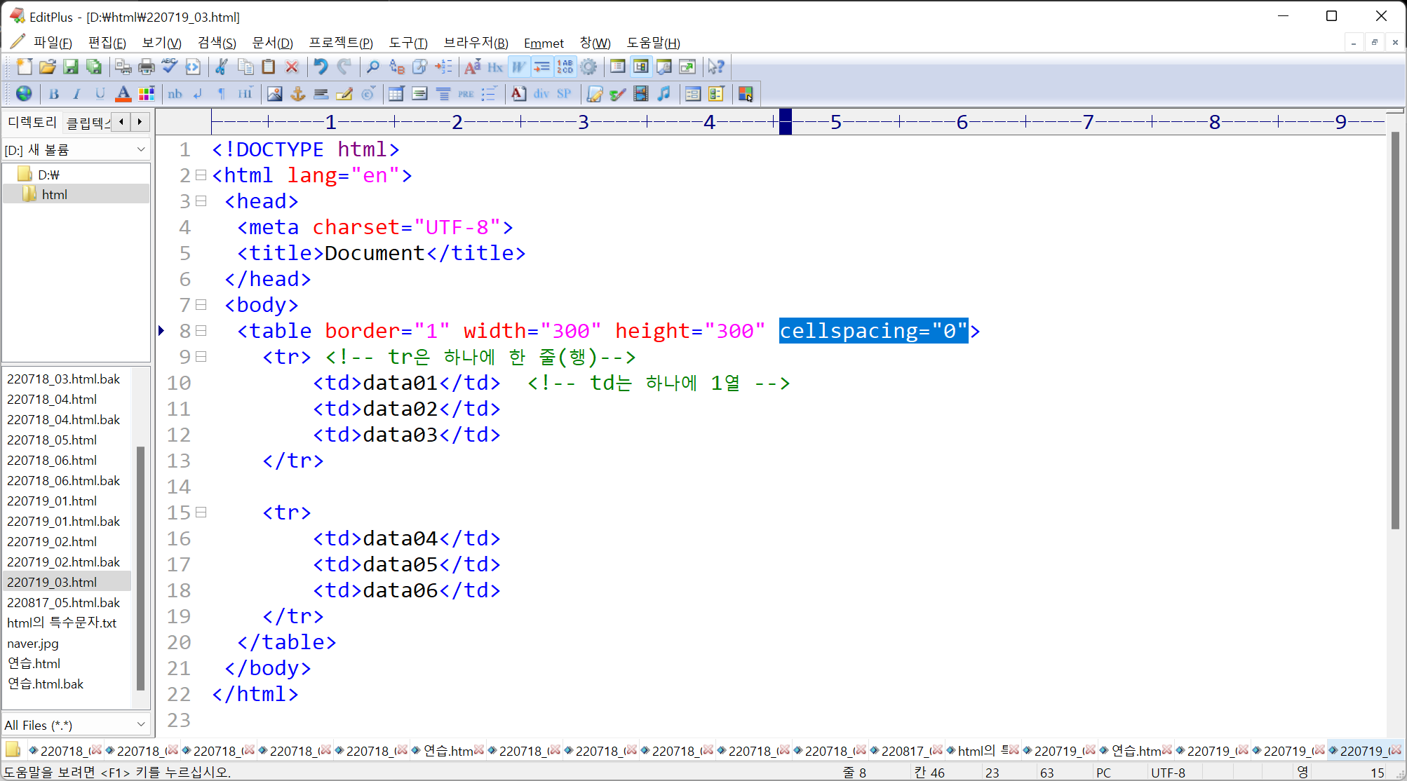Screen dimensions: 1407x781
Task: Select file 220719_01.html in file list
Action: (52, 501)
